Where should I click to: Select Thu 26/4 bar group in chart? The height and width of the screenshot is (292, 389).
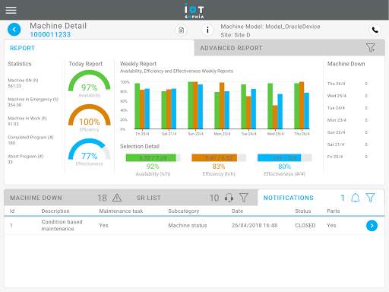302,105
